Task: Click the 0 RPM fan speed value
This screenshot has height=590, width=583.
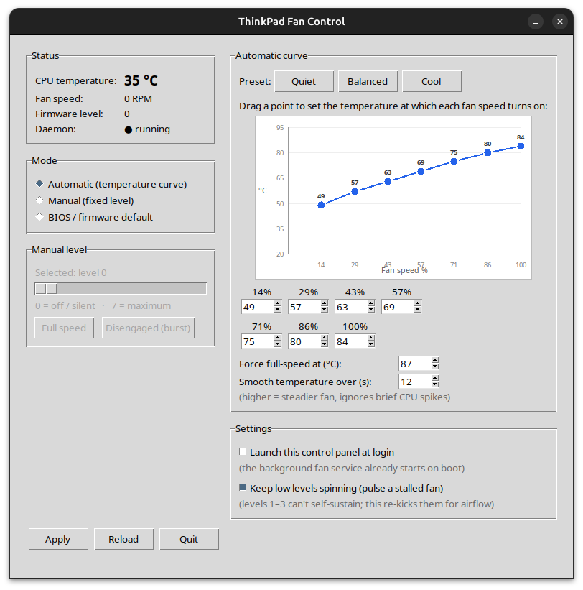Action: pyautogui.click(x=138, y=99)
